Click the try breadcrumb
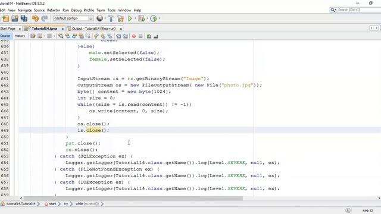 tap(66, 204)
